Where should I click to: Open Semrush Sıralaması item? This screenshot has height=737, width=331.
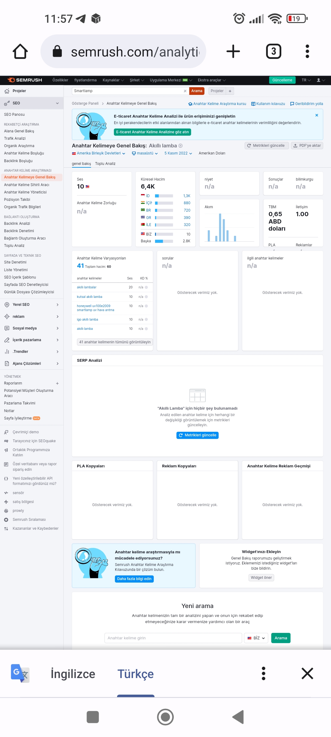(29, 520)
